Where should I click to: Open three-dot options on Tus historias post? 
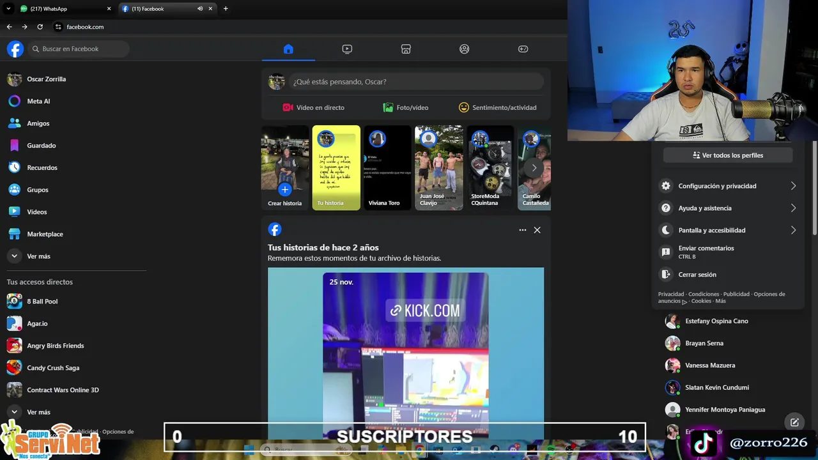click(523, 230)
